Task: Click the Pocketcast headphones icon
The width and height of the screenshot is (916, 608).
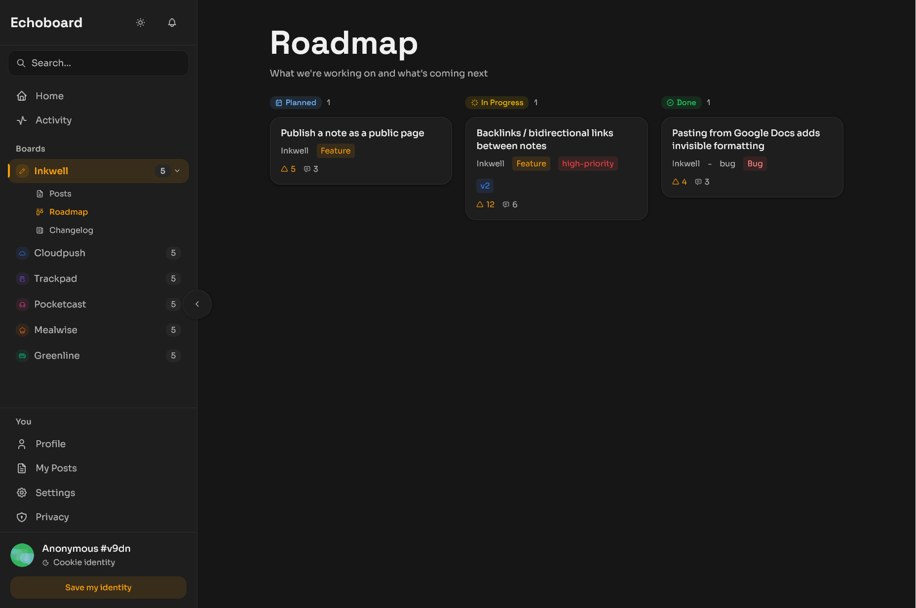Action: [22, 304]
